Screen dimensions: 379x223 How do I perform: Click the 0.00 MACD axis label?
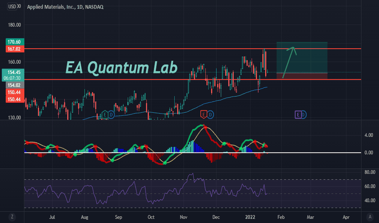click(368, 152)
